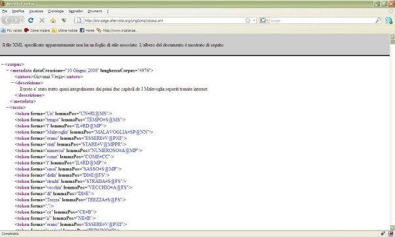Image resolution: width=395 pixels, height=237 pixels.
Task: Click the token line with lemmaPos NE#B
Action: click(56, 218)
